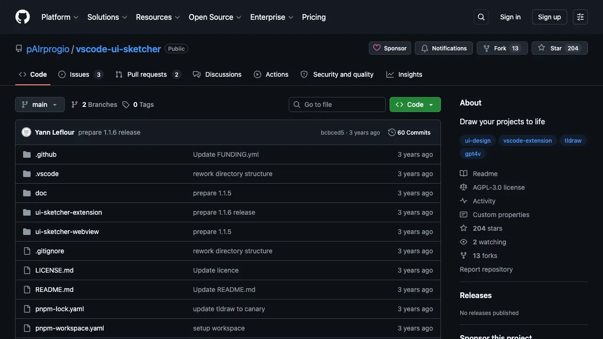The image size is (603, 339).
Task: Open the doc folder
Action: point(41,193)
